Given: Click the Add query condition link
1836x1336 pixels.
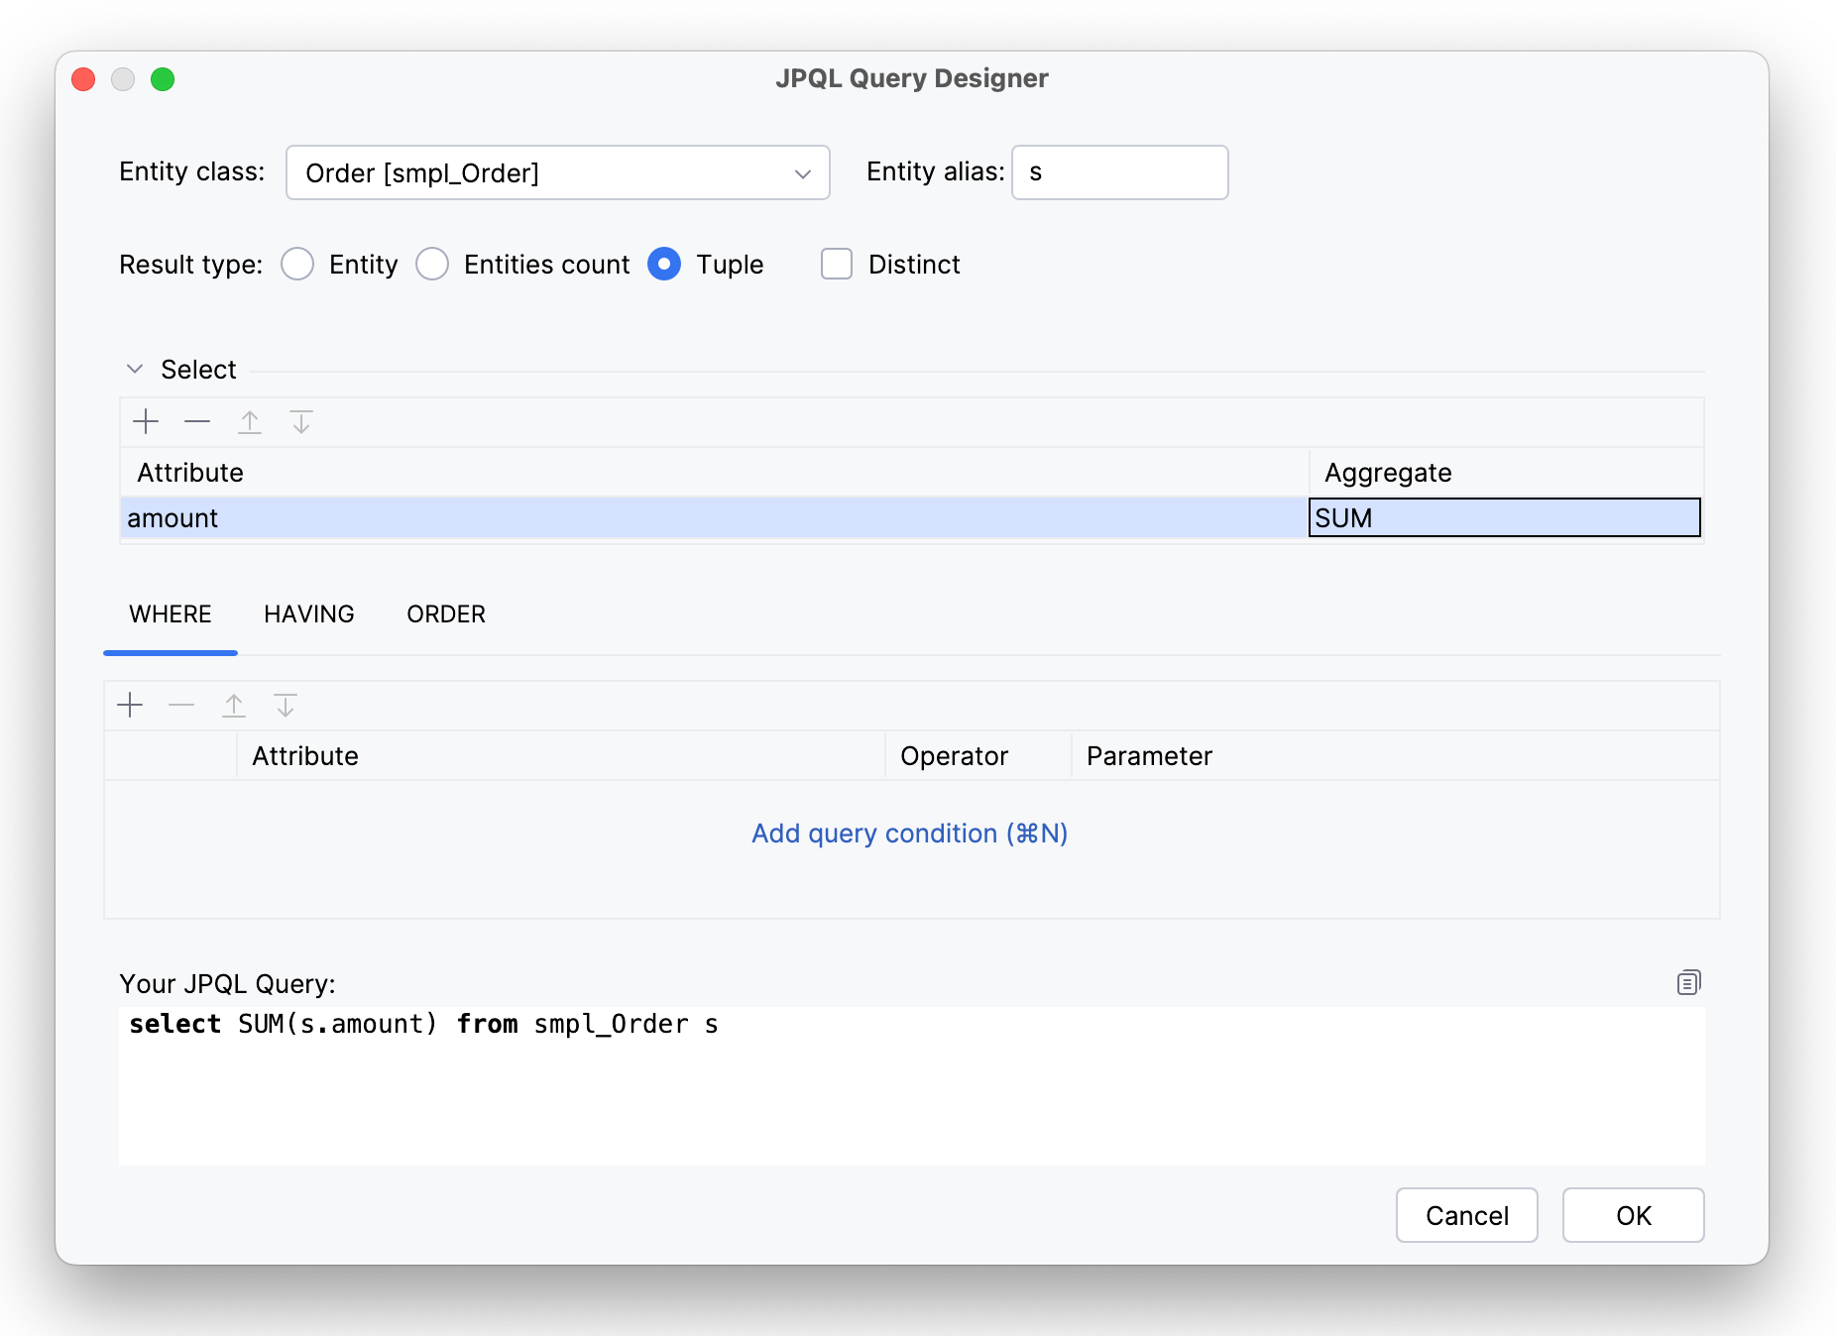Looking at the screenshot, I should tap(909, 834).
